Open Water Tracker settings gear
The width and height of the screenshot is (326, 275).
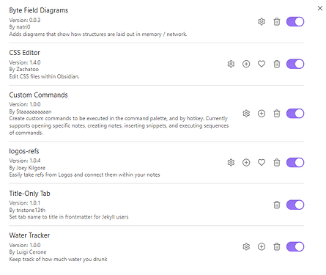[246, 246]
